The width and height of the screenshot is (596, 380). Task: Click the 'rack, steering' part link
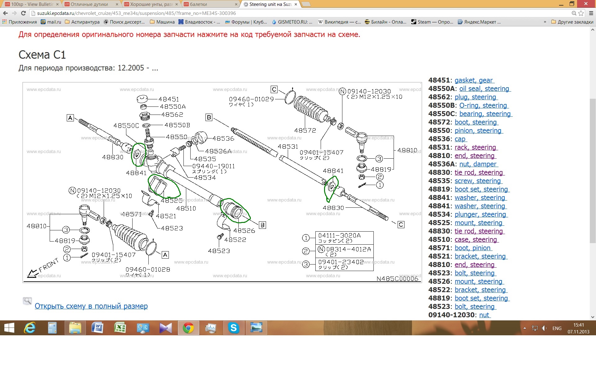(x=475, y=147)
